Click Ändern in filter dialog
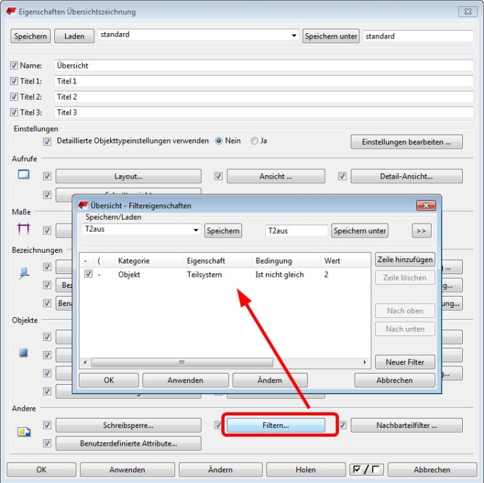The width and height of the screenshot is (484, 483). point(270,380)
